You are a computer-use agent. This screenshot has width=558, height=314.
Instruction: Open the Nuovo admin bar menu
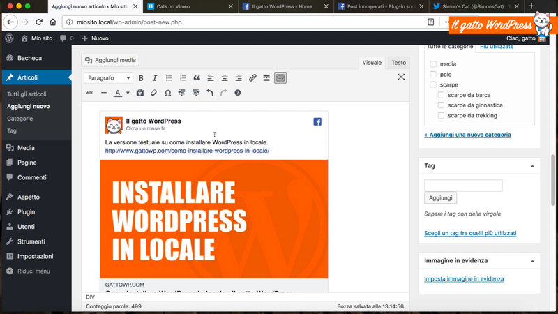95,38
